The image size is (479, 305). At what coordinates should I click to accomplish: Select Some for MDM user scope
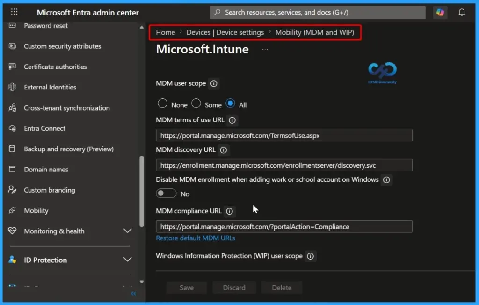(196, 104)
